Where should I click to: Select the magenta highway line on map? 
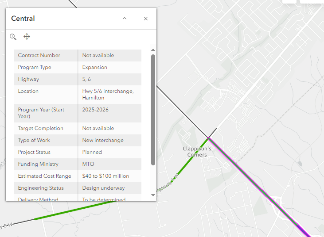click(x=257, y=187)
